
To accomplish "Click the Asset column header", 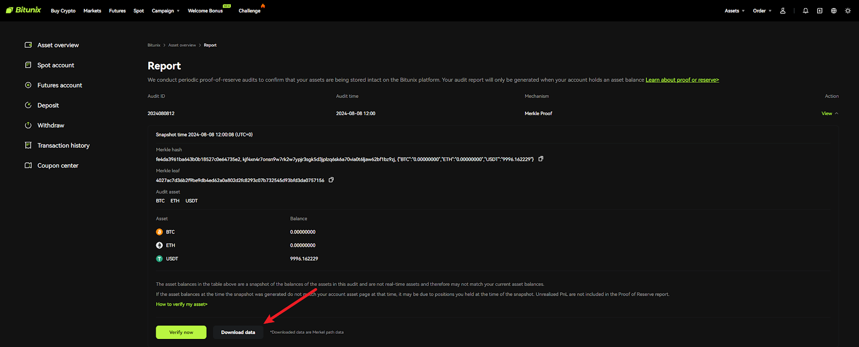I will (x=162, y=218).
